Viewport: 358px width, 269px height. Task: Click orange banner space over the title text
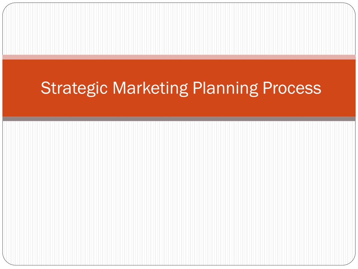point(179,70)
